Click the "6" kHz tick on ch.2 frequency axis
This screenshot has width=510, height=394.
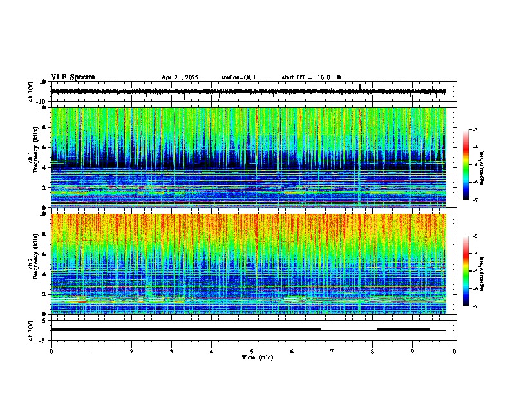pos(44,254)
